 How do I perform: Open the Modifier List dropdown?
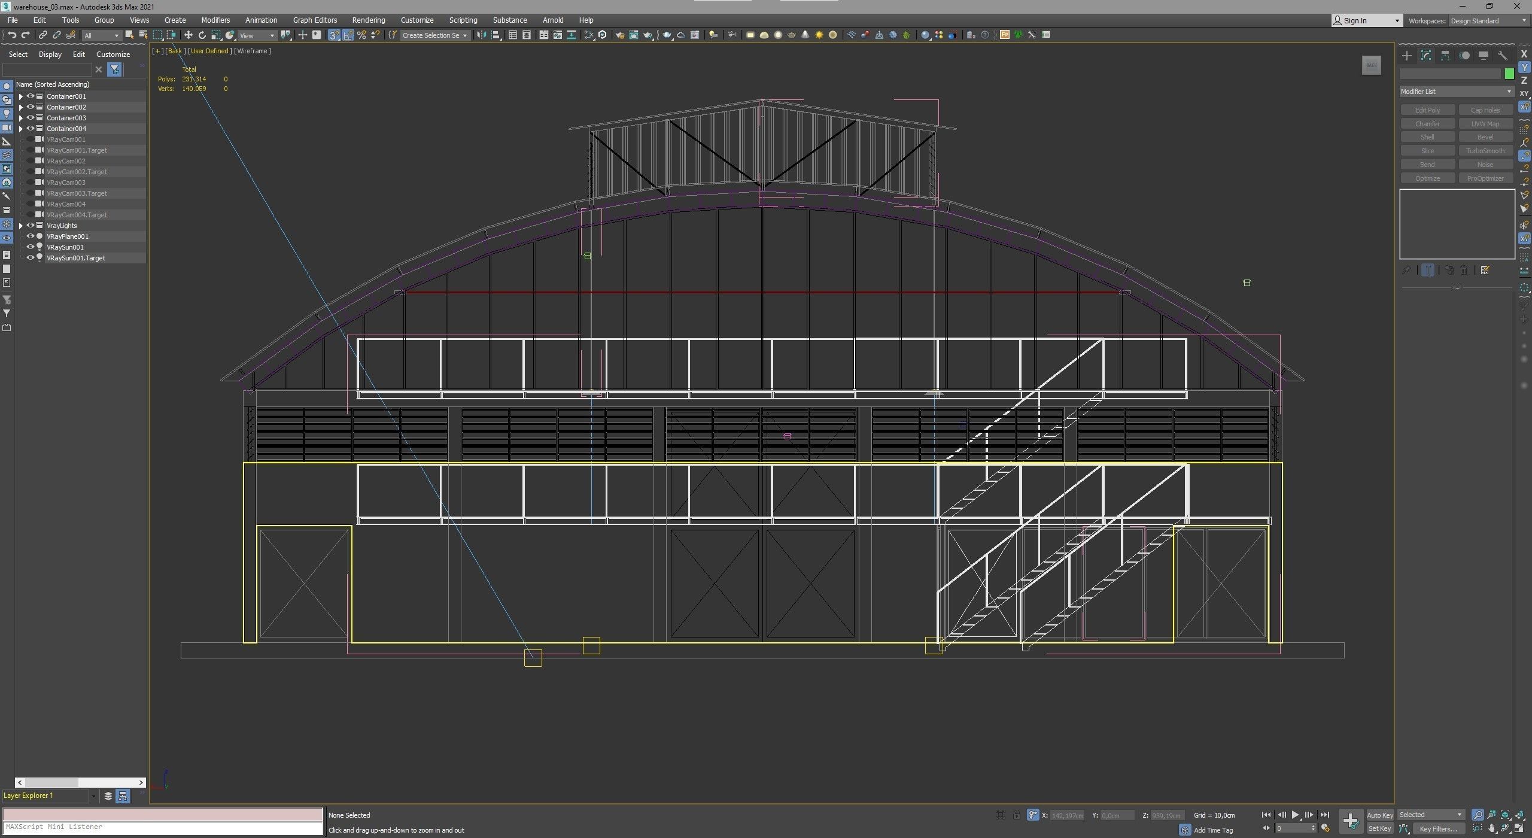pos(1456,92)
